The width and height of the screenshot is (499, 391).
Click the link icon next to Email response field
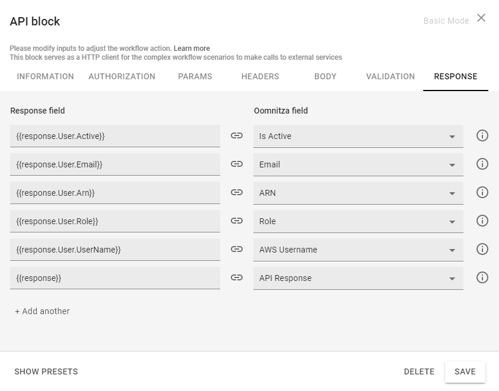pyautogui.click(x=236, y=164)
